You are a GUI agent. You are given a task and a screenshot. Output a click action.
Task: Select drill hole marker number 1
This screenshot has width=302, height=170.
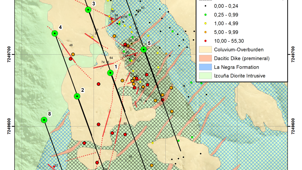coord(110,73)
